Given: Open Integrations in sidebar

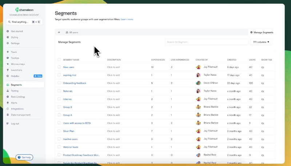Looking at the screenshot, I should [17, 109].
